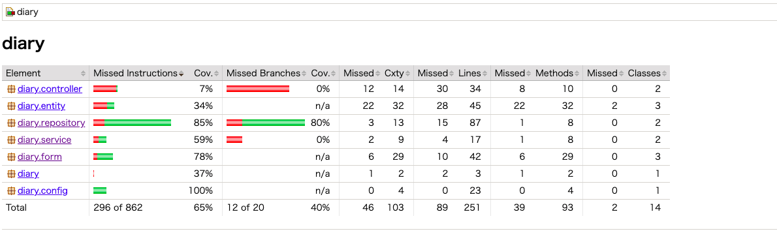Sort by Missed Instructions column header
This screenshot has width=777, height=244.
(138, 73)
